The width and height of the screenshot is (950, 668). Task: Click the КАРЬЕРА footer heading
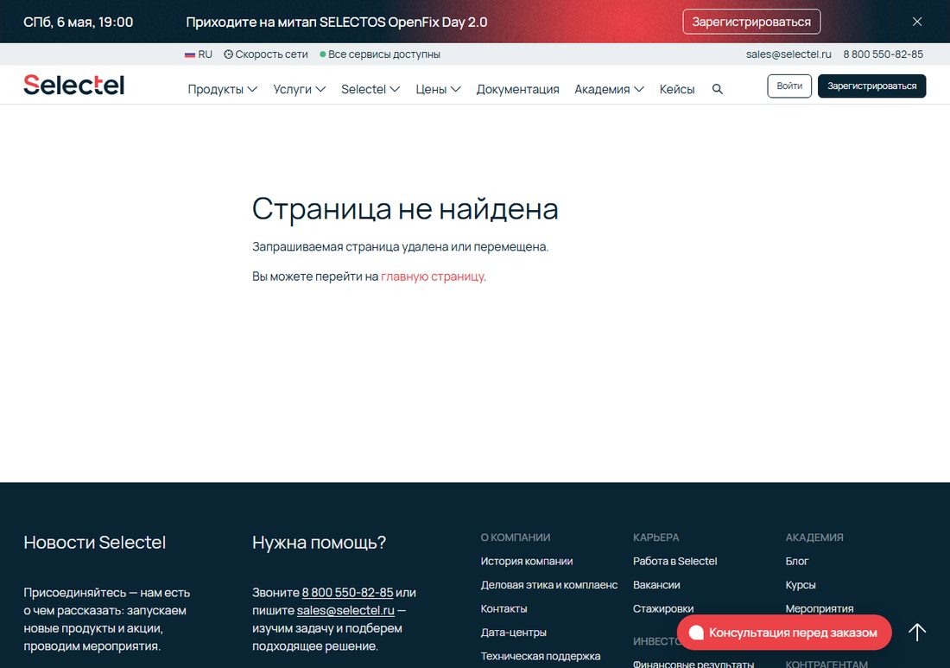click(656, 538)
